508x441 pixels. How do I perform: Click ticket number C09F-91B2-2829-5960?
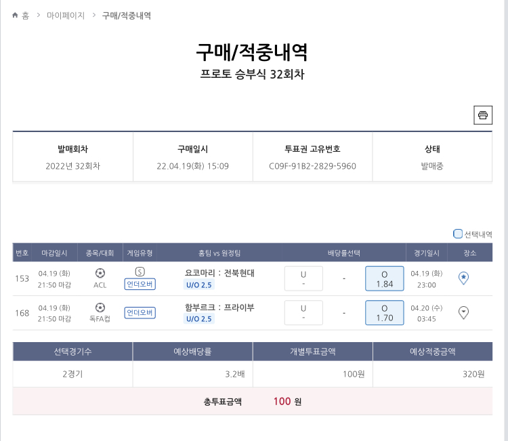(312, 166)
